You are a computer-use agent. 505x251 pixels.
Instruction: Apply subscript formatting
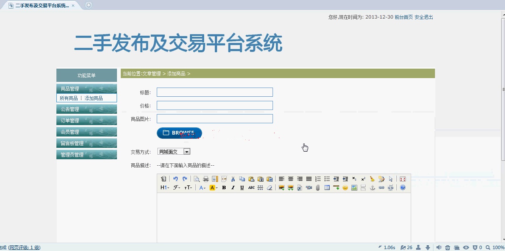click(x=354, y=179)
